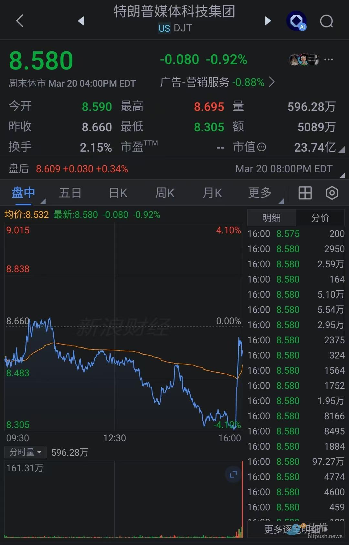This screenshot has height=545, width=349.
Task: Switch to the 明细 detail view
Action: (x=271, y=218)
